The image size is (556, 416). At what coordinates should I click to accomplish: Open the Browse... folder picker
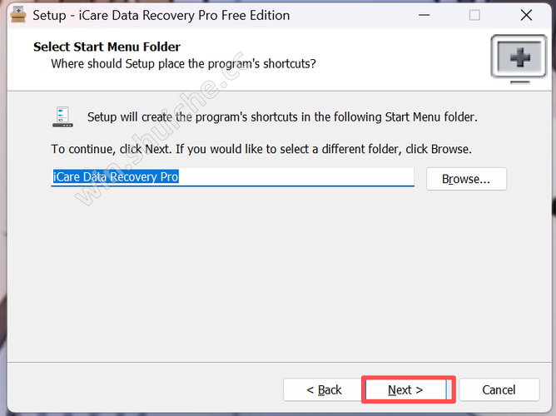pos(466,179)
